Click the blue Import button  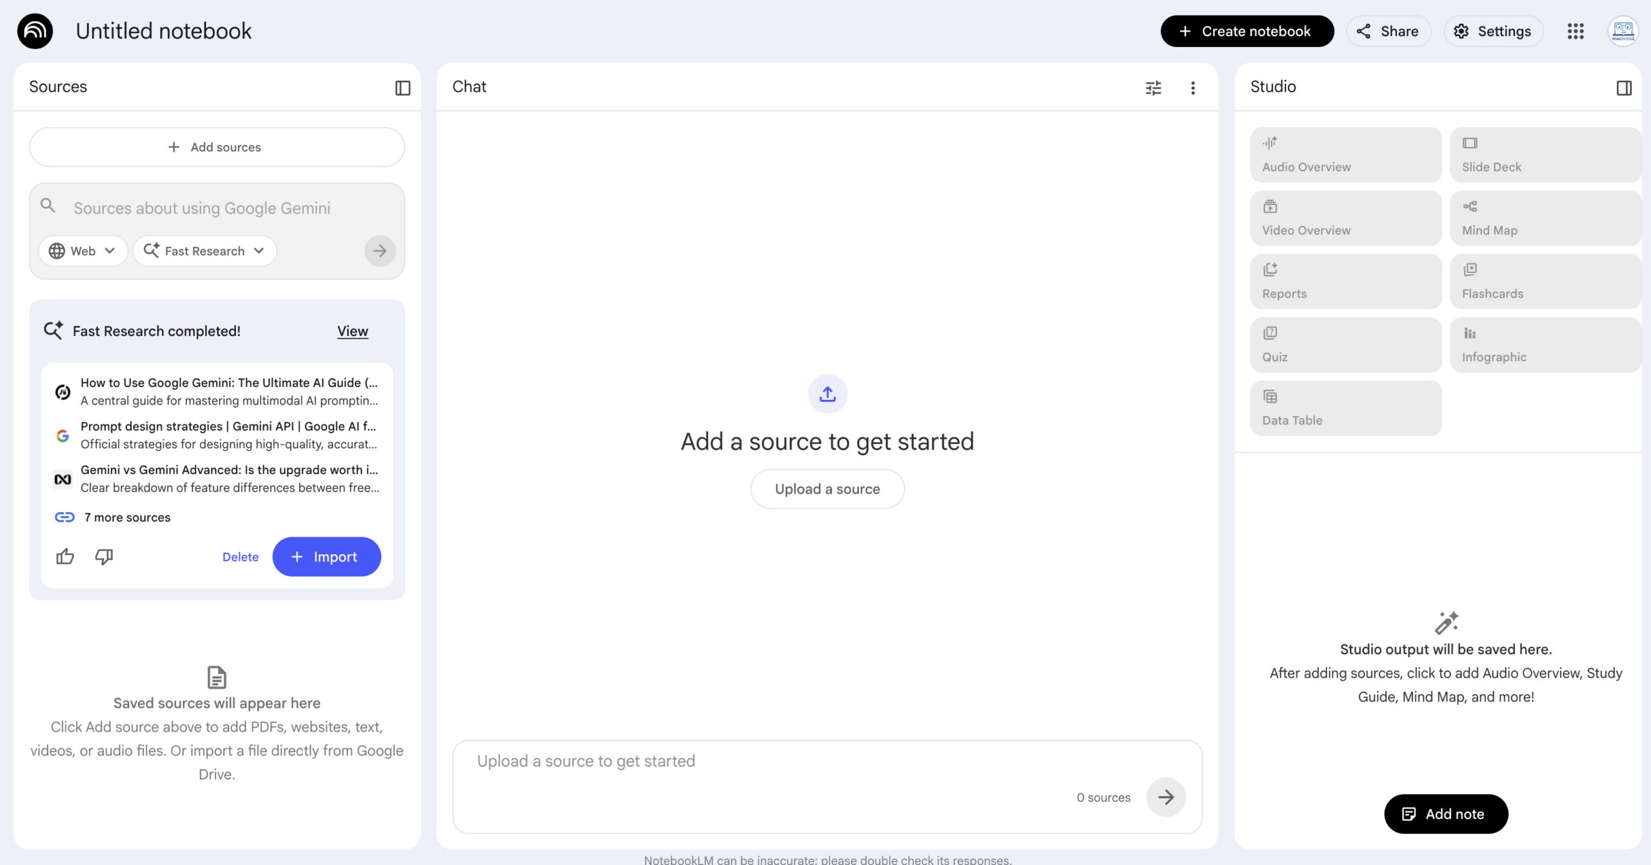[326, 557]
